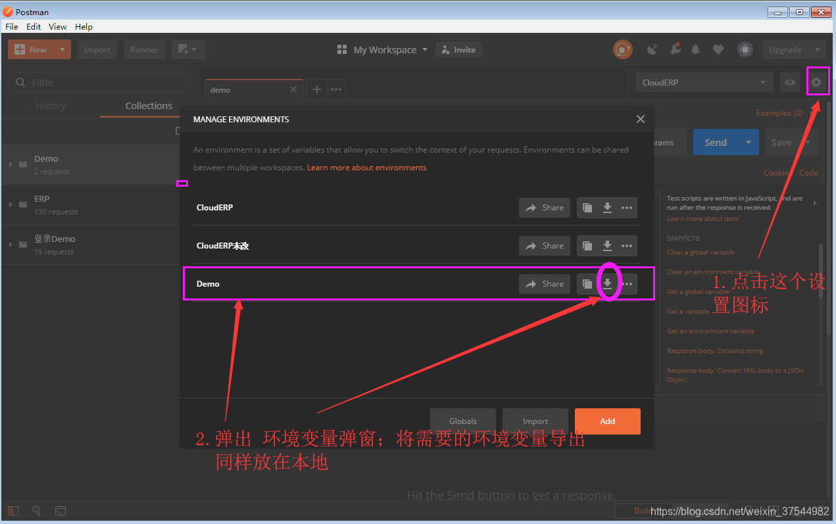Open the Help menu

point(84,26)
